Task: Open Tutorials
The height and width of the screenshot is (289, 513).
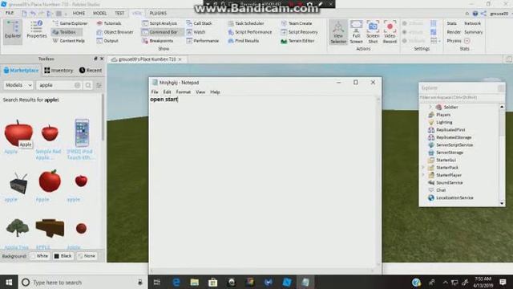Action: (109, 23)
